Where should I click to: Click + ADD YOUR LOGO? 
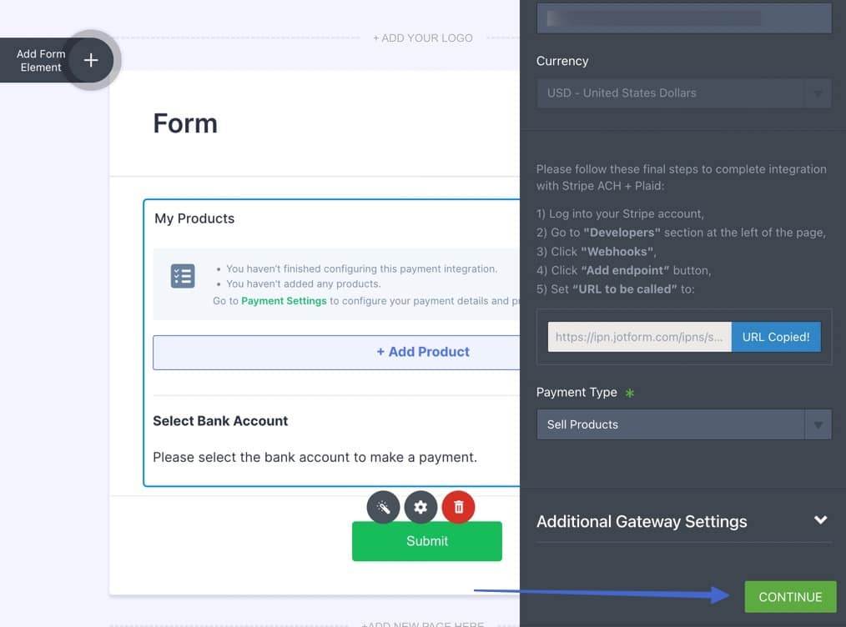pos(422,38)
